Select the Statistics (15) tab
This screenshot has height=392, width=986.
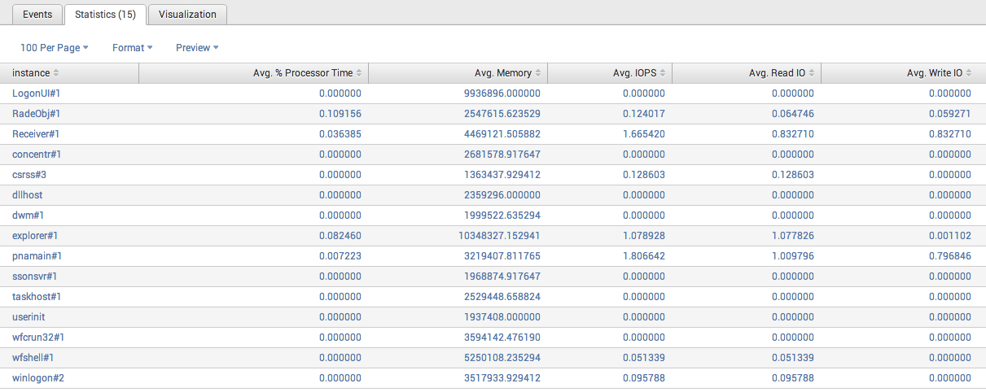105,15
